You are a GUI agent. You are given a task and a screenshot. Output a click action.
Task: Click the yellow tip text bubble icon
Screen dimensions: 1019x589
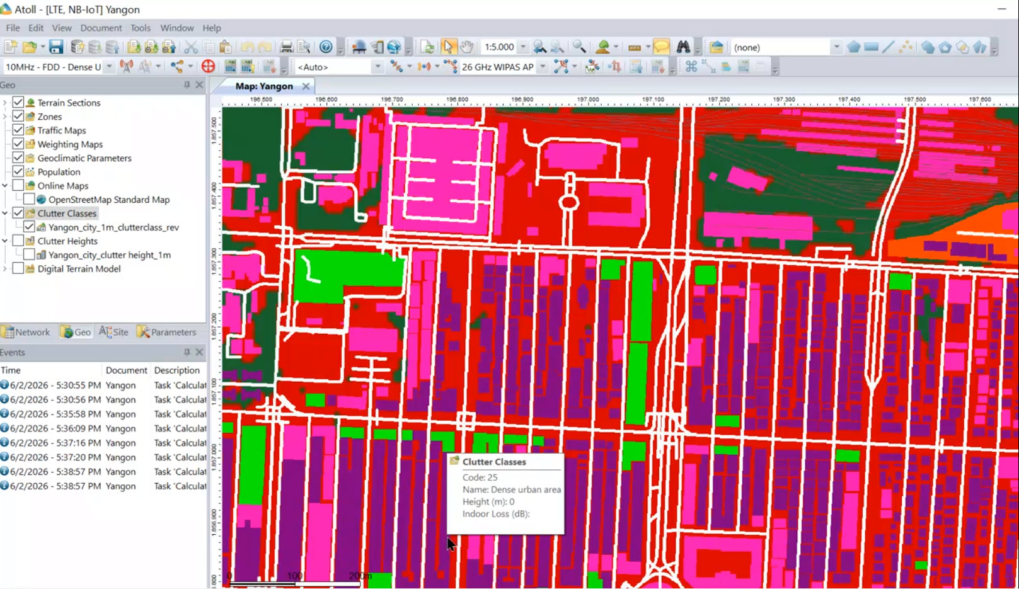[661, 47]
